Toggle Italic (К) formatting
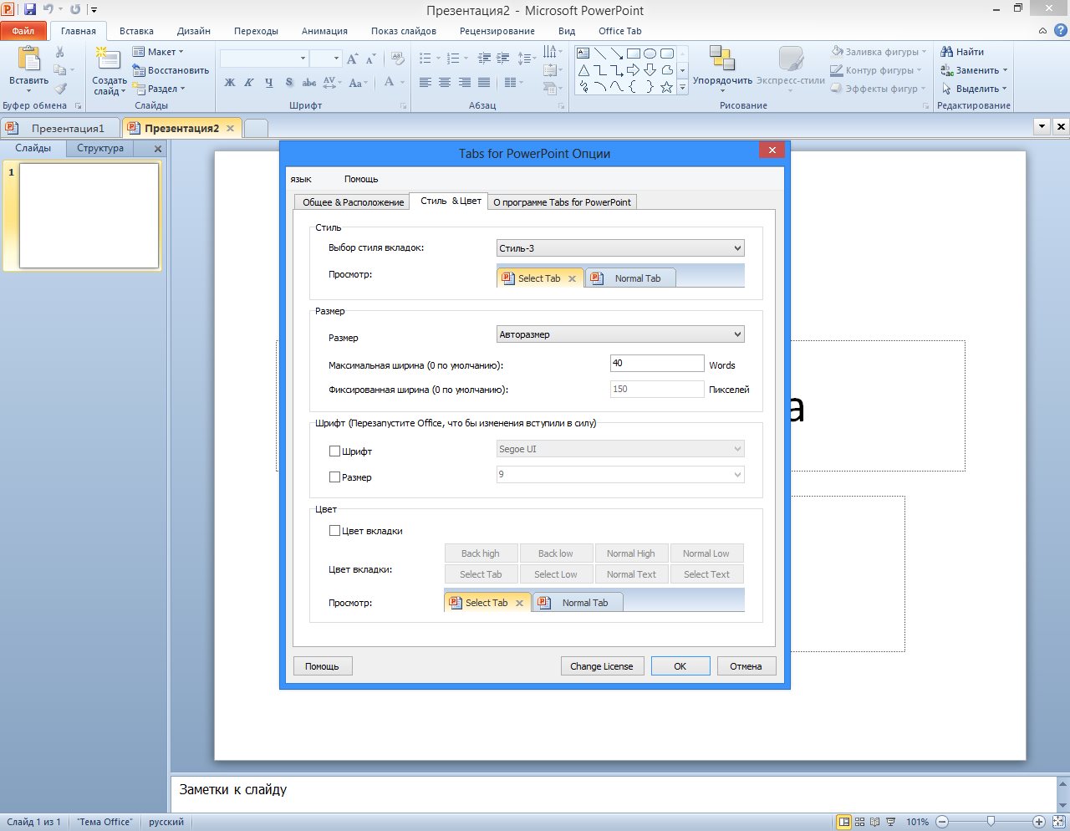This screenshot has height=831, width=1070. (249, 83)
